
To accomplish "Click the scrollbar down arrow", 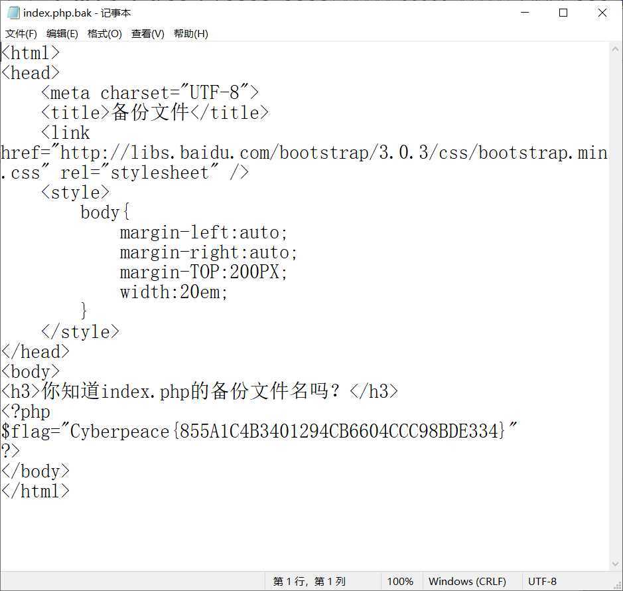I will [x=616, y=564].
